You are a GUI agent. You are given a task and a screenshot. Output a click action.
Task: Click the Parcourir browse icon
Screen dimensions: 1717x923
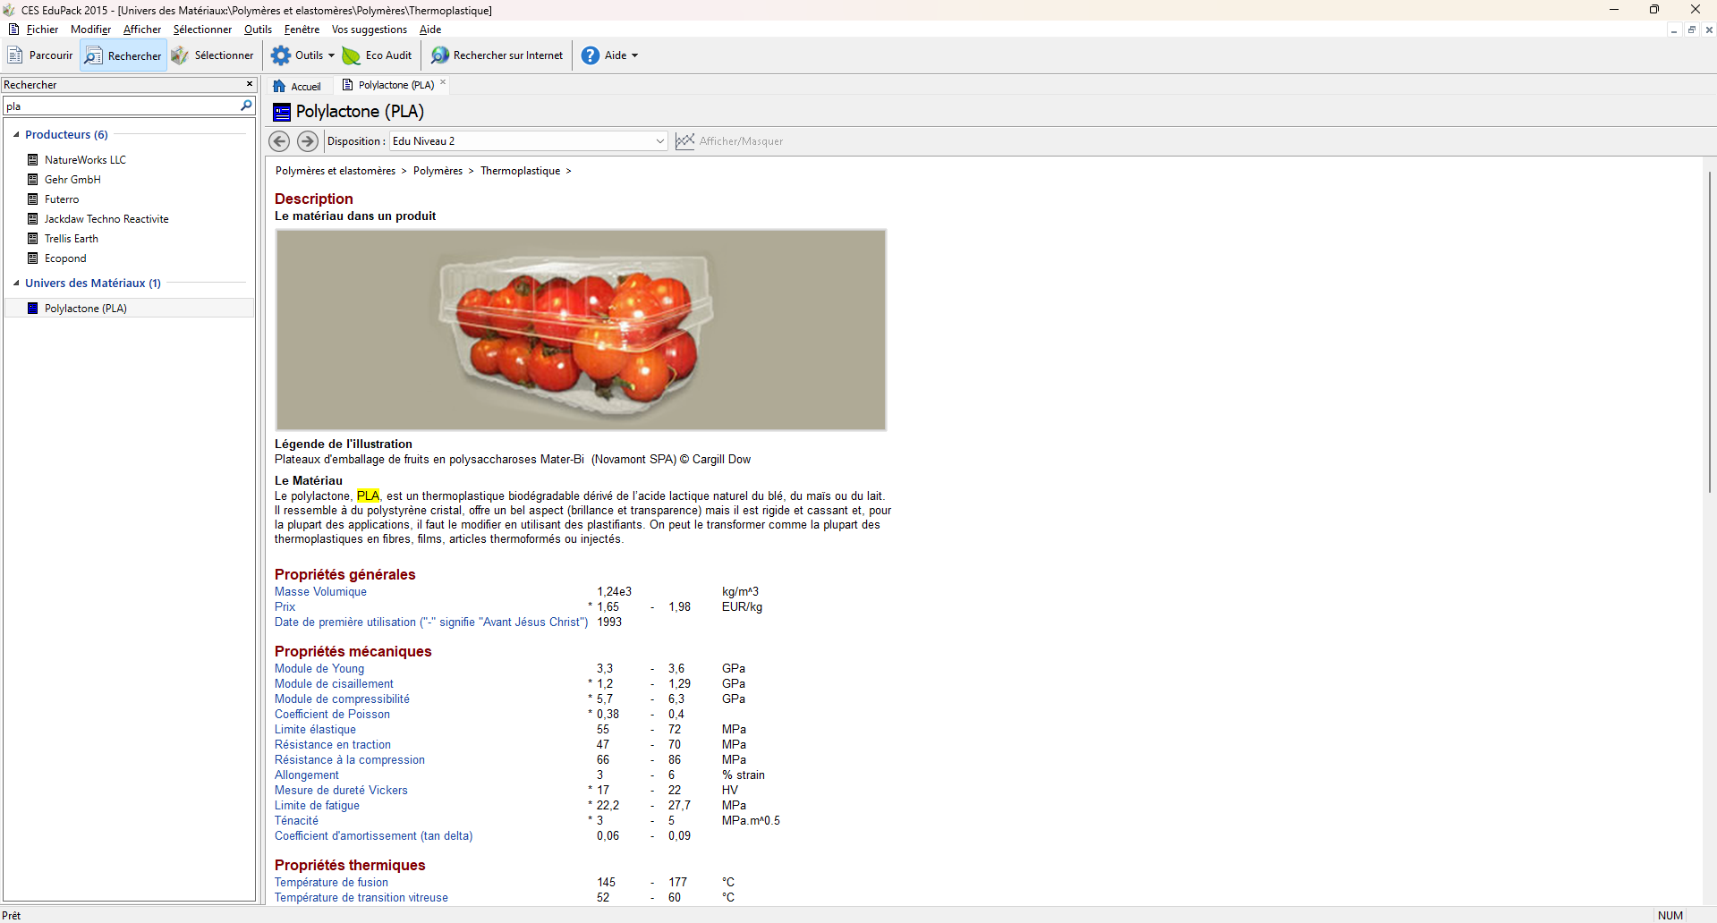coord(15,55)
